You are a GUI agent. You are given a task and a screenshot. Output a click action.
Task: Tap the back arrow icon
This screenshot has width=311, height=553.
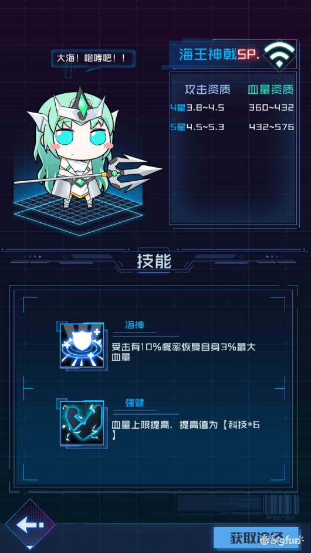click(x=31, y=525)
